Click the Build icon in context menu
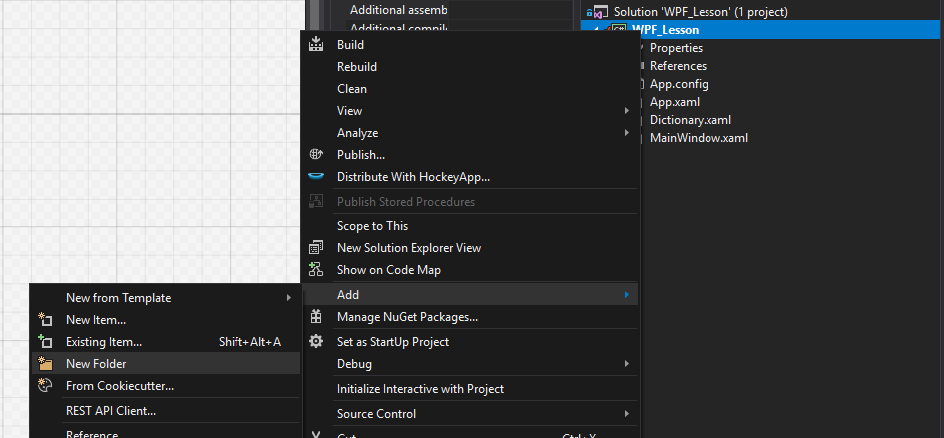 [316, 44]
